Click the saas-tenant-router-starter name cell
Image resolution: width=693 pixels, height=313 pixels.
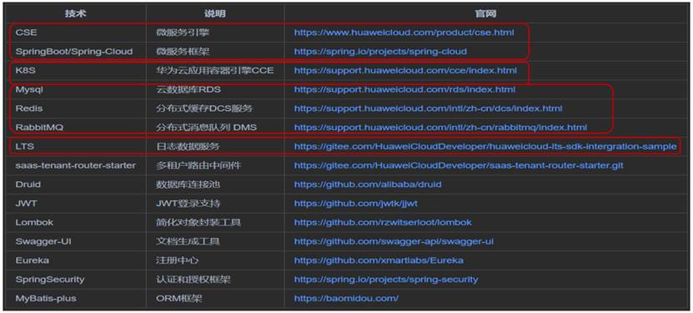point(76,165)
